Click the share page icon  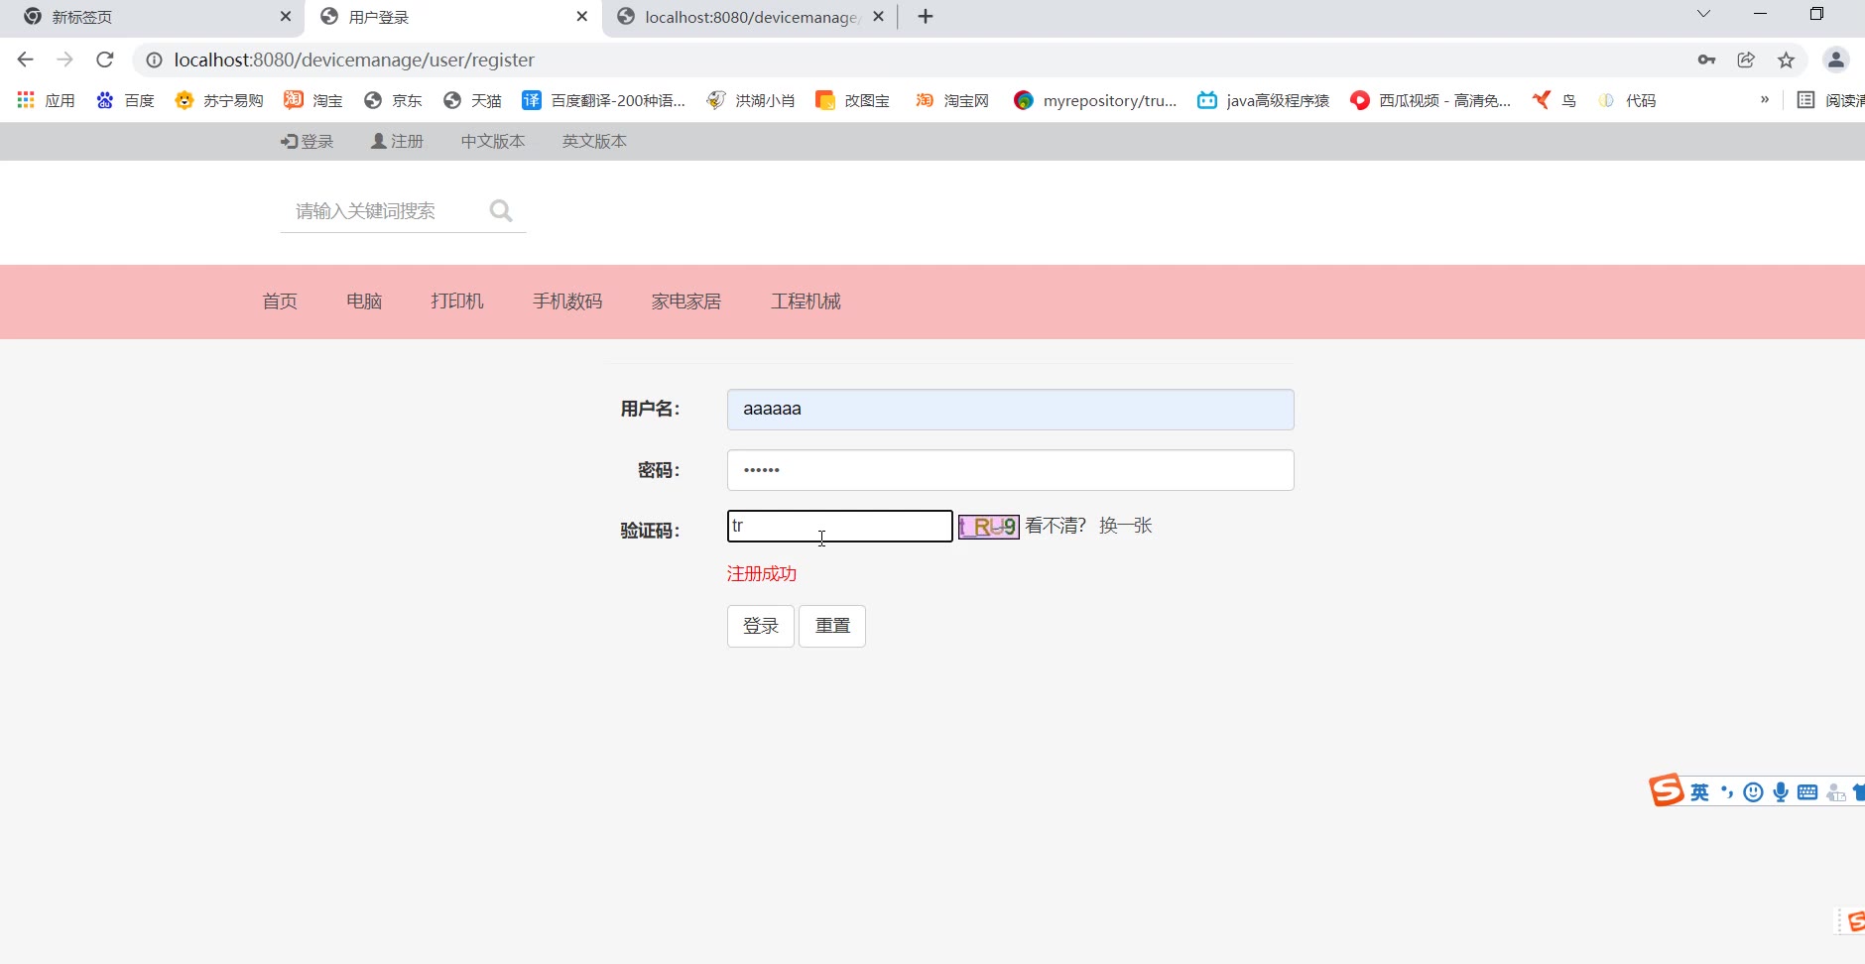coord(1746,60)
